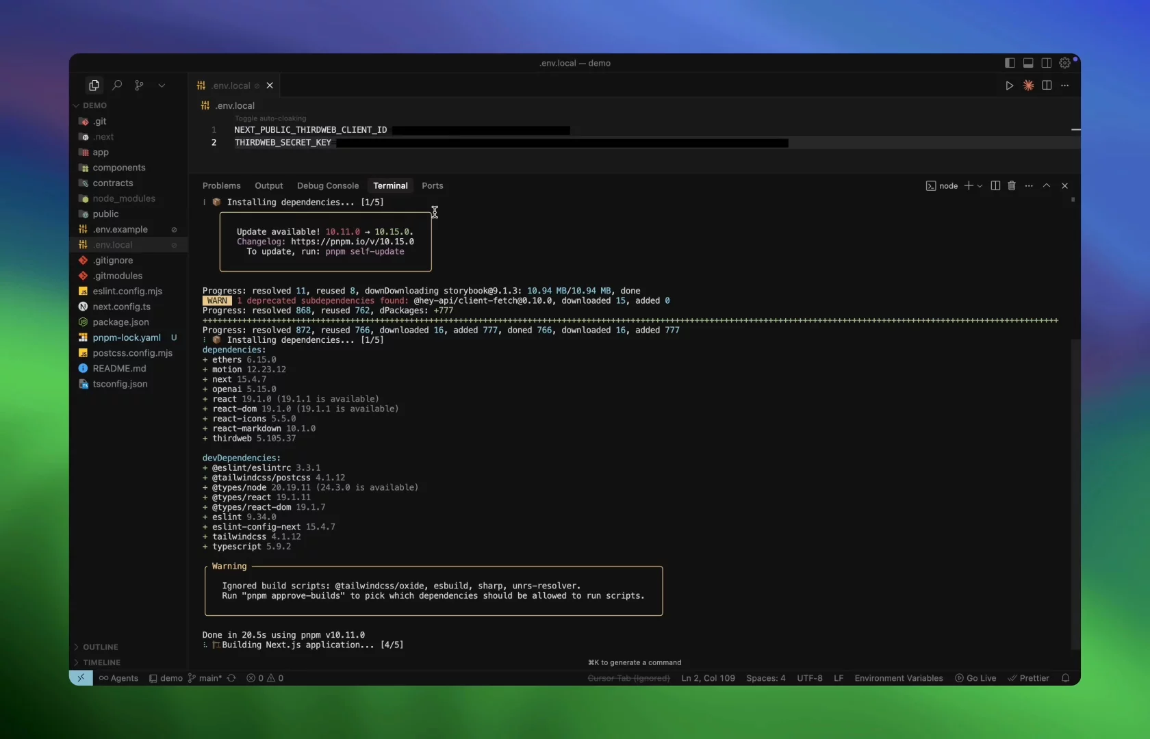The height and width of the screenshot is (739, 1150).
Task: Toggle auto-cloaking above the env variables
Action: click(x=270, y=118)
